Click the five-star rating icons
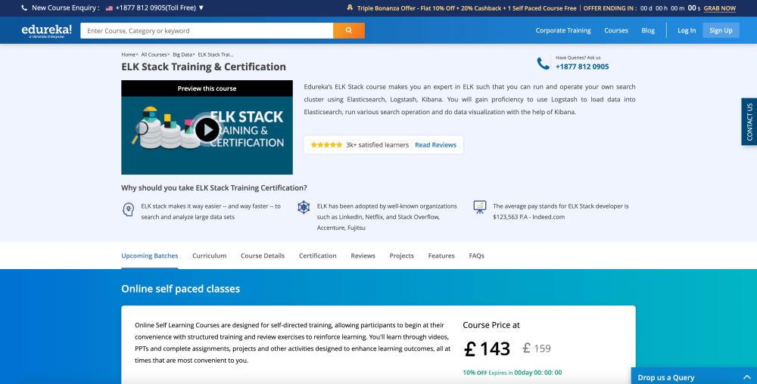Screen dimensions: 757x384 [326, 145]
